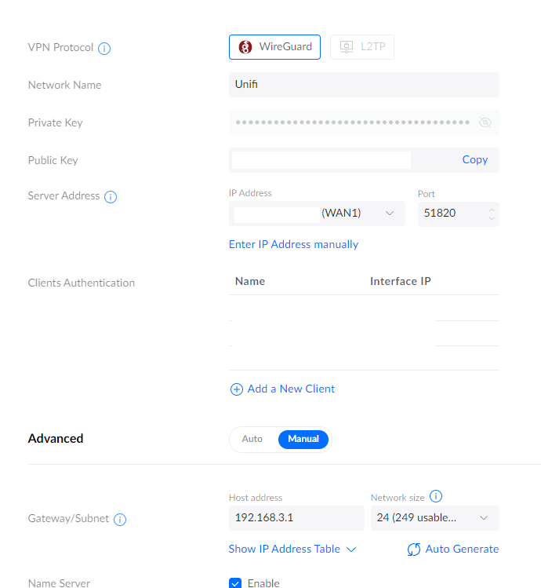The width and height of the screenshot is (541, 588).
Task: Click the Auto Generate refresh icon
Action: 414,550
